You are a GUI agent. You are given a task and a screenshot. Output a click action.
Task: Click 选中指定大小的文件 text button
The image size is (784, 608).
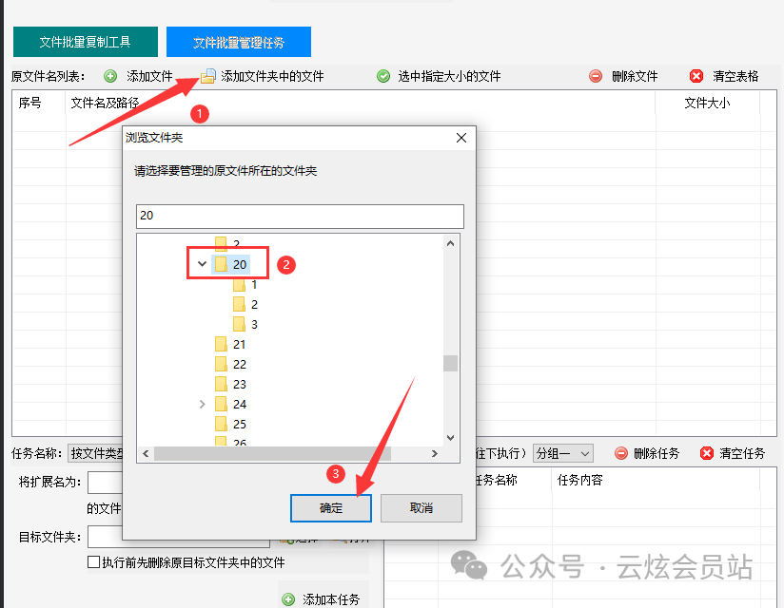(449, 76)
